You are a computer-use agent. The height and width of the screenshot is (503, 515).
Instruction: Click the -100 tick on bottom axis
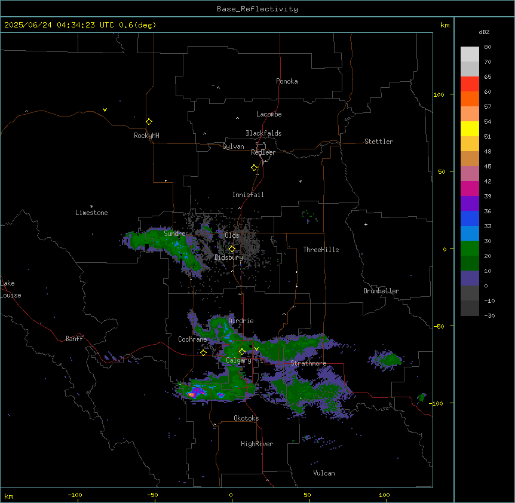[x=75, y=495]
